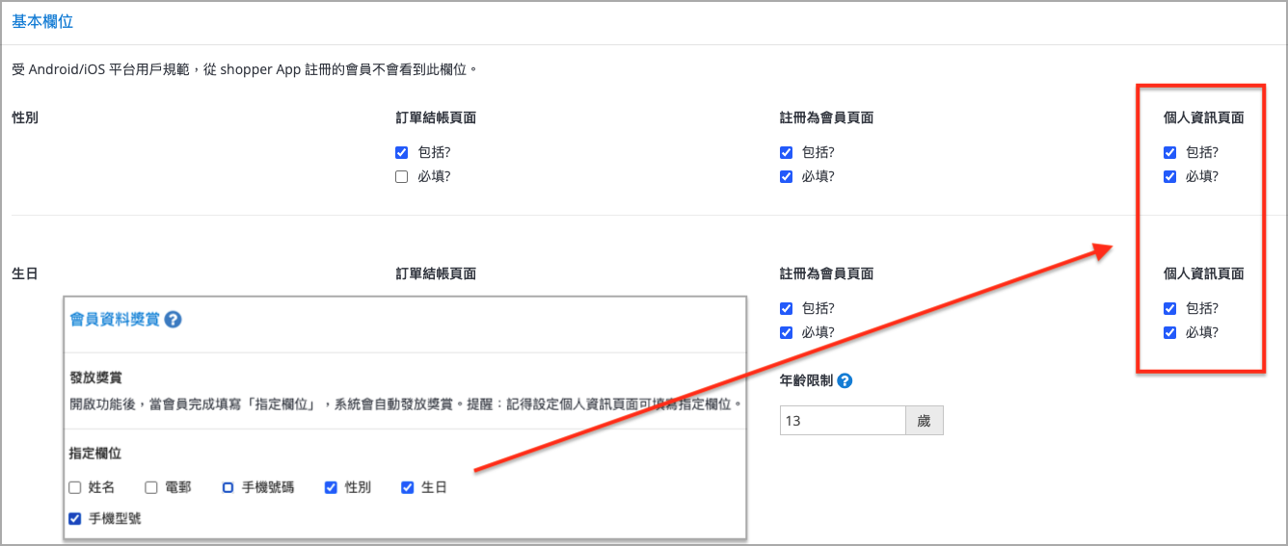Viewport: 1288px width, 546px height.
Task: Click the 年齡限制 label text
Action: 806,380
